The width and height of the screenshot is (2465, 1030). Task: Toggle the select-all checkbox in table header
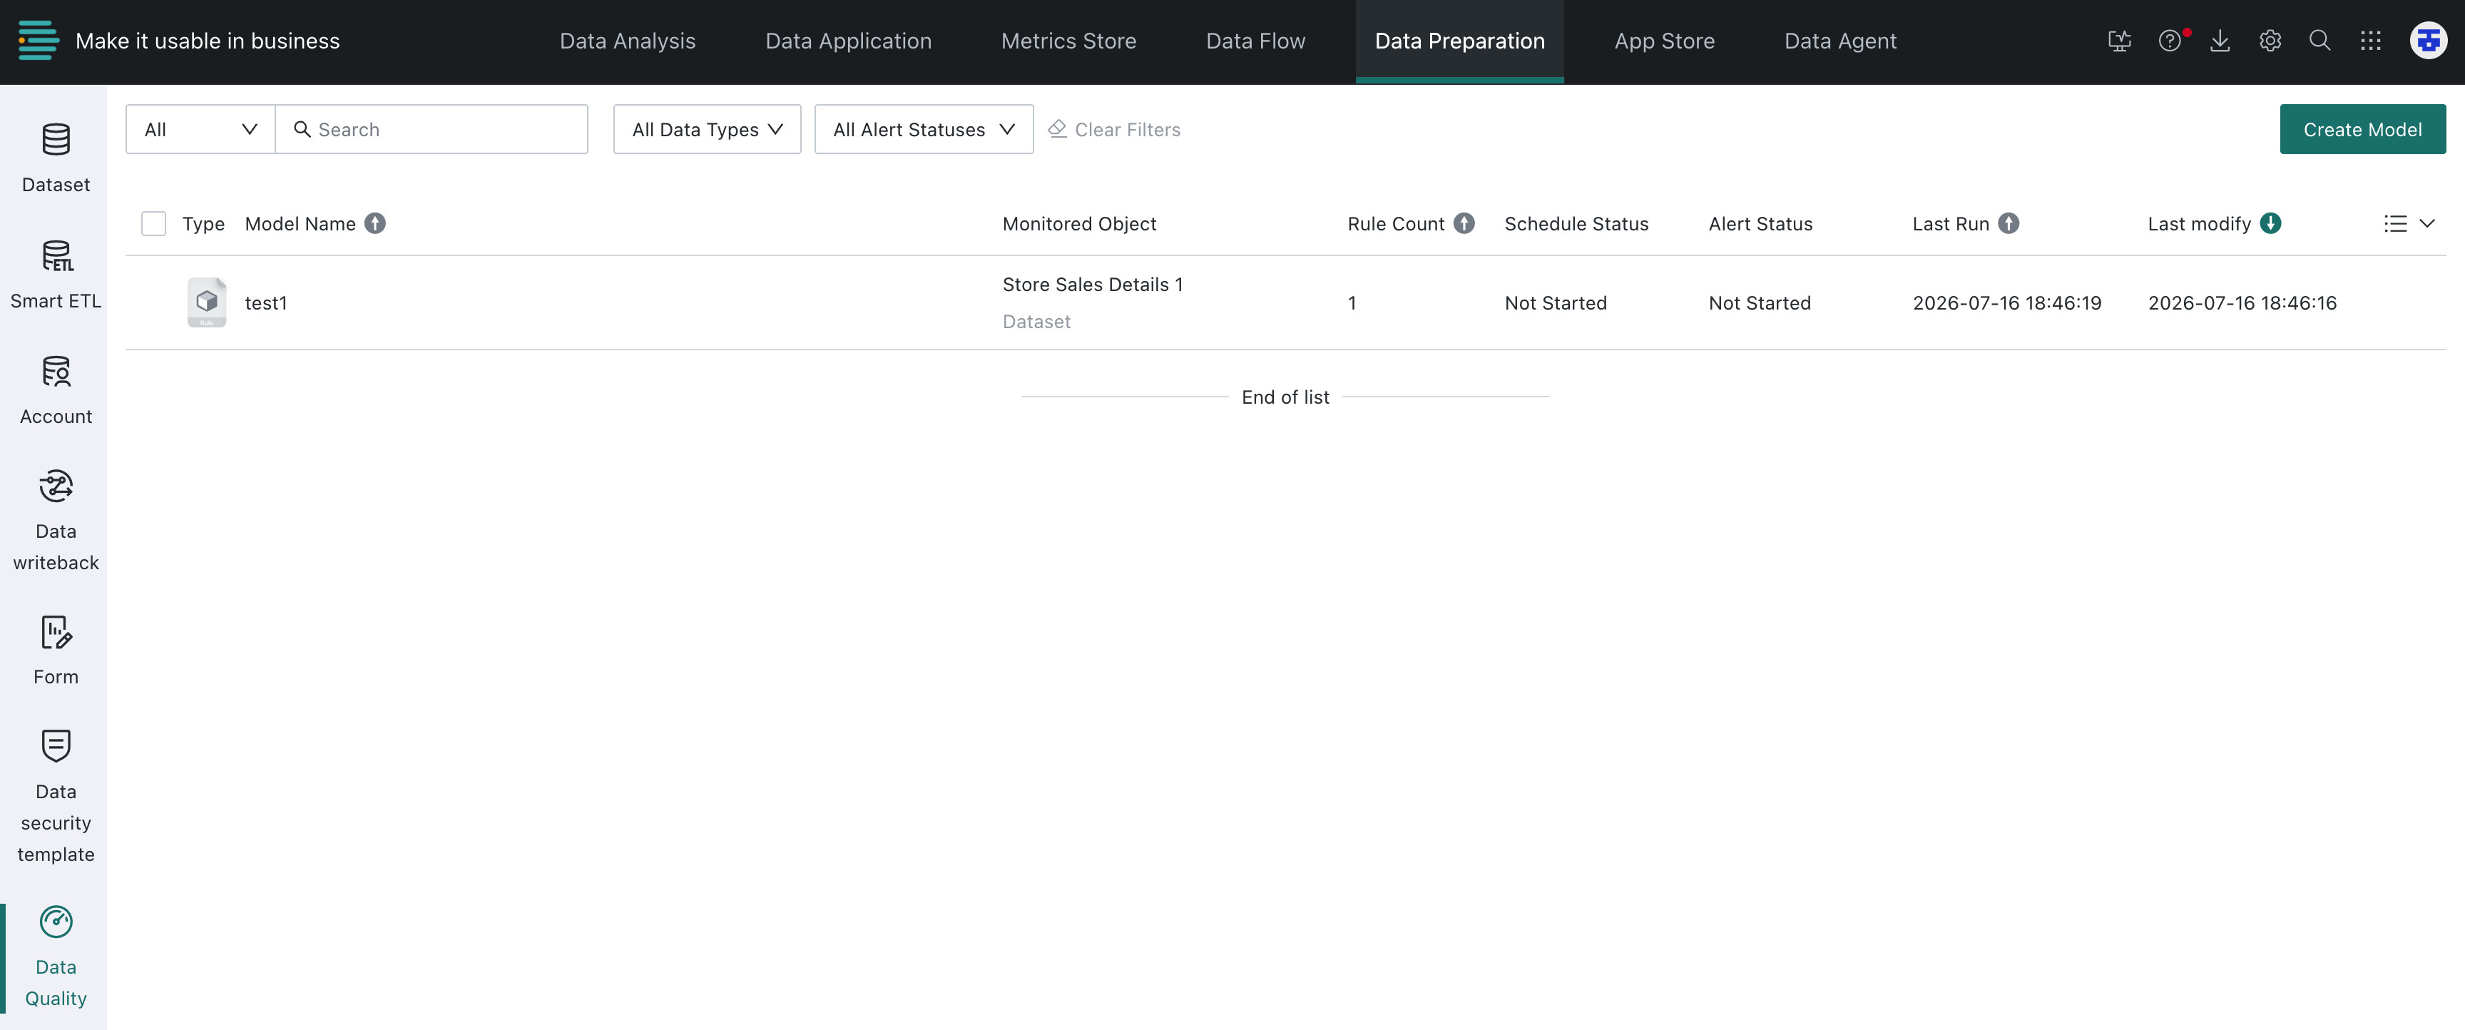[x=153, y=223]
